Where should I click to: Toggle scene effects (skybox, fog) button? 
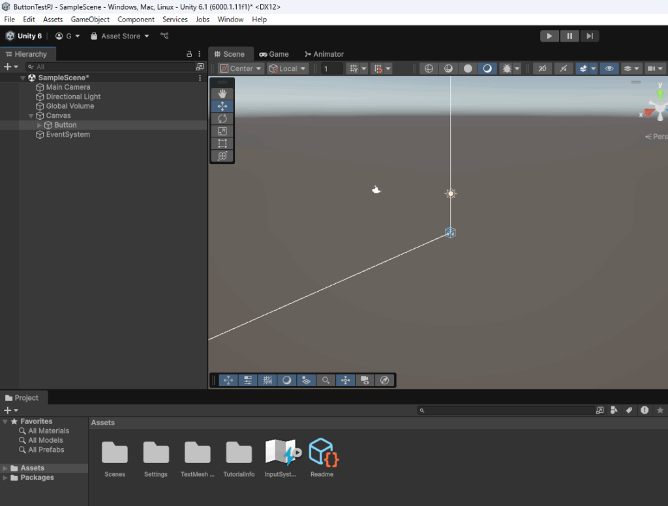(583, 68)
